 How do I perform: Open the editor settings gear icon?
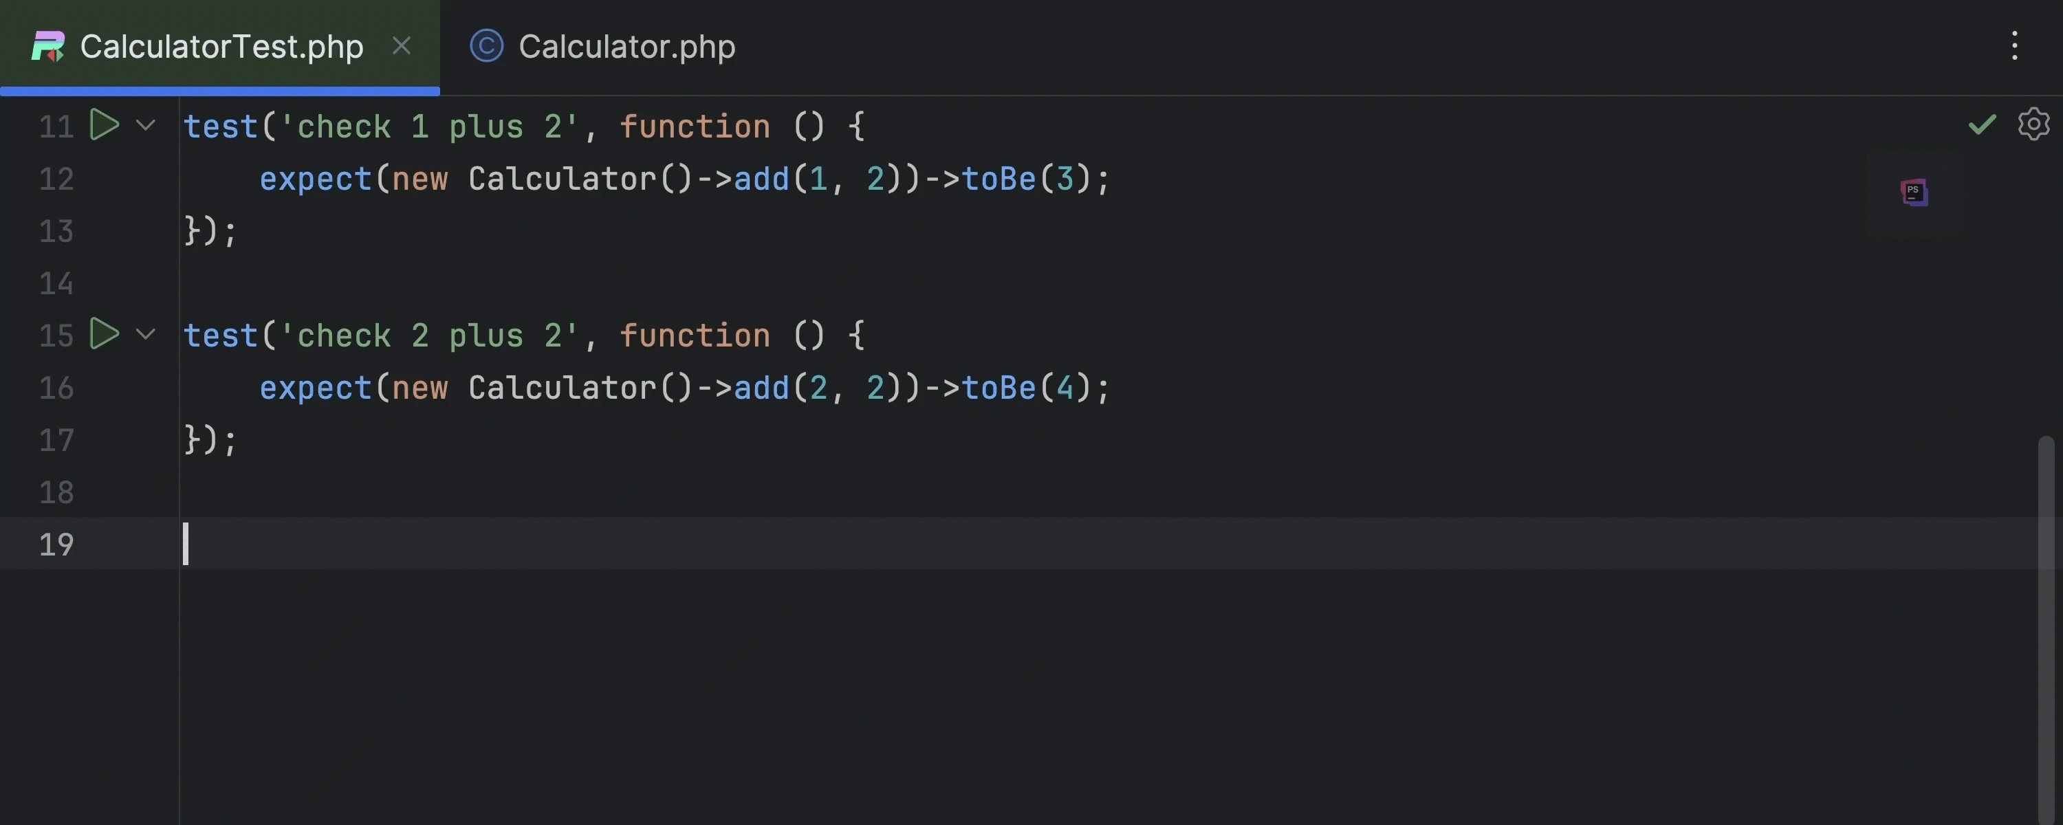[x=2033, y=124]
